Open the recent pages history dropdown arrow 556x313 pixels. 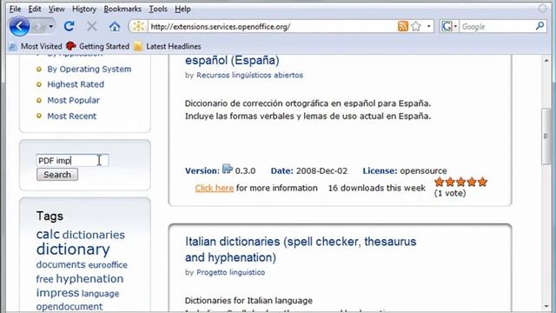pos(51,26)
